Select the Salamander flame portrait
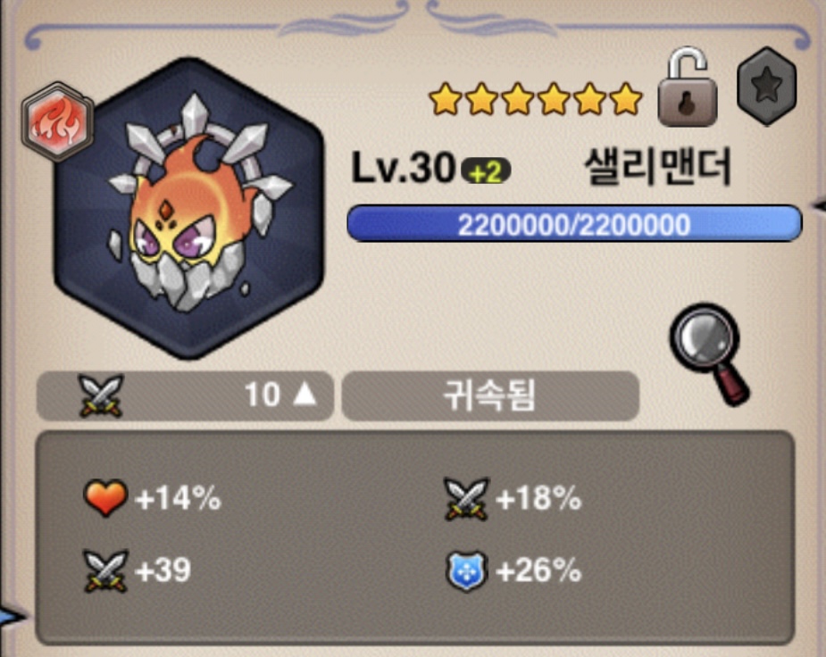Viewport: 826px width, 657px height. click(x=188, y=209)
